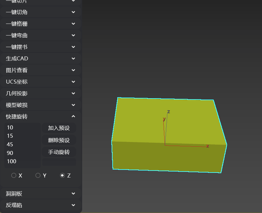Open the UCS坐标 panel header

click(41, 82)
